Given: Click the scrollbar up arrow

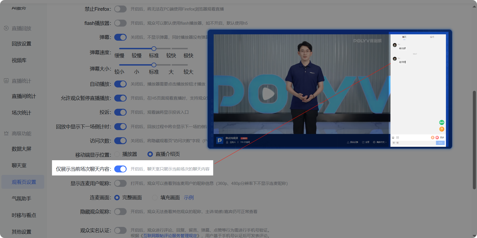Looking at the screenshot, I should tap(475, 6).
